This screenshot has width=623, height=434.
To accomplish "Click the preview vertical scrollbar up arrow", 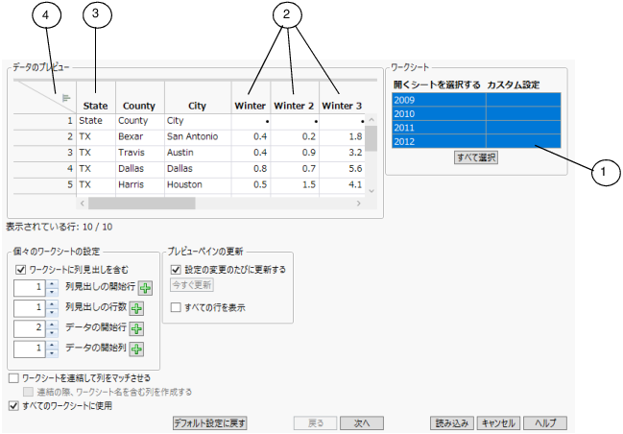I will [371, 120].
